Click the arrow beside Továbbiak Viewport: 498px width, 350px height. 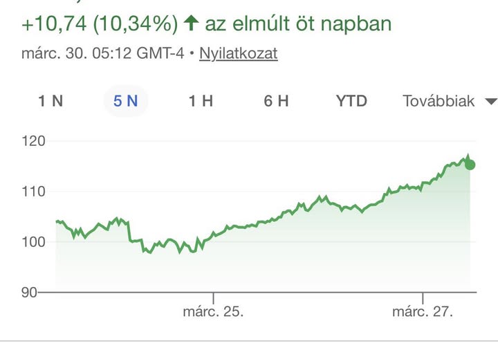click(491, 102)
